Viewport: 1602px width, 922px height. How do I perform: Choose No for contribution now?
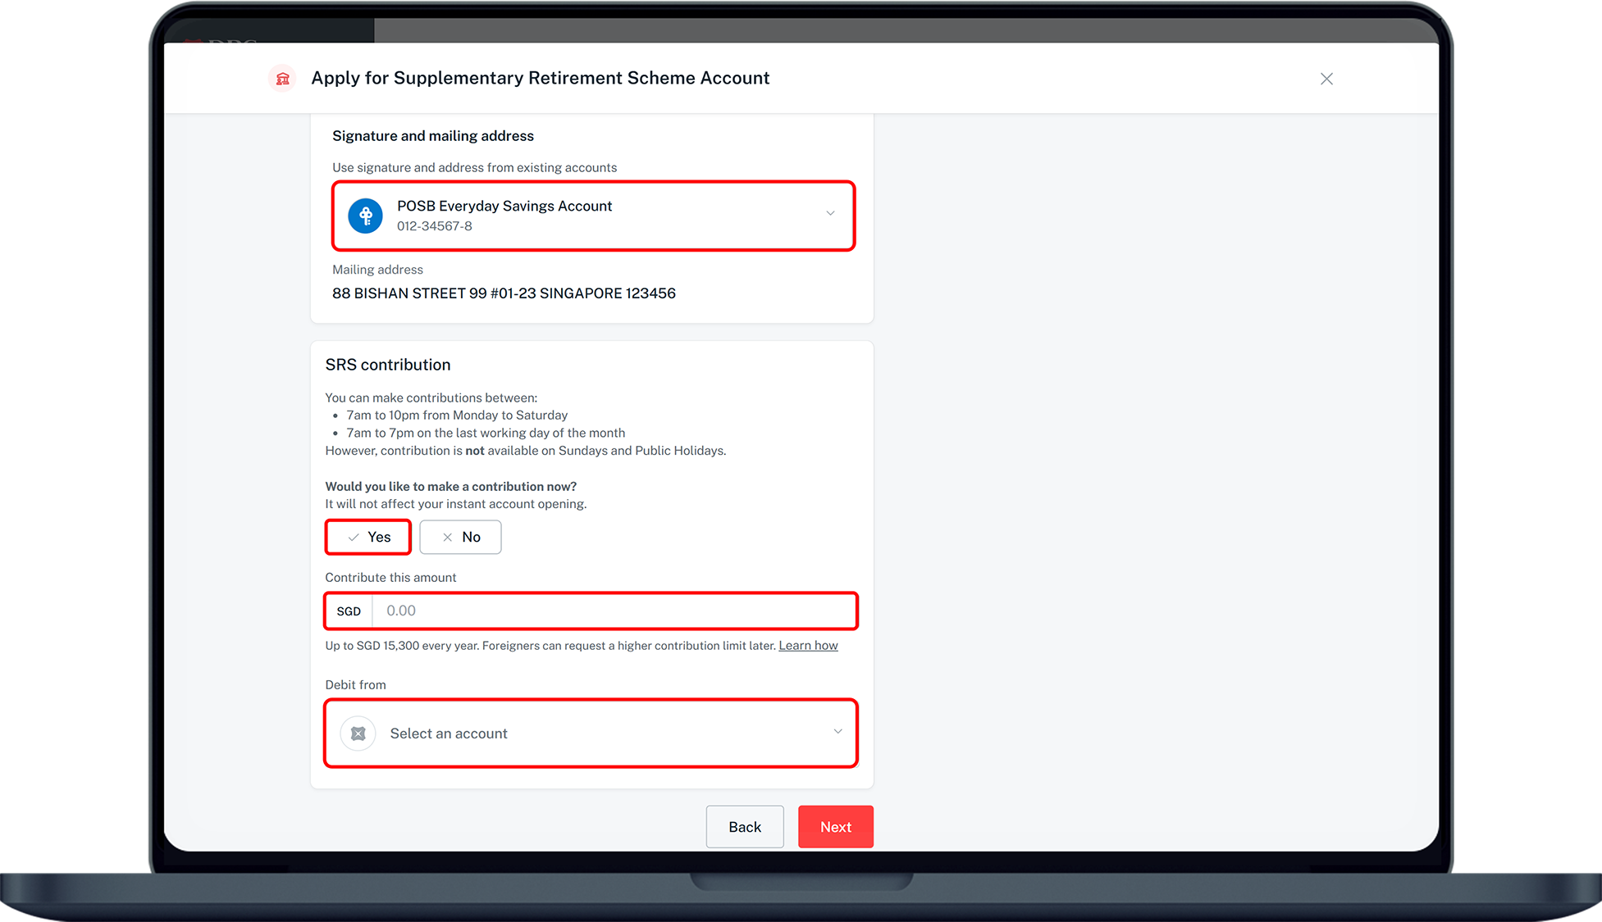(x=461, y=538)
